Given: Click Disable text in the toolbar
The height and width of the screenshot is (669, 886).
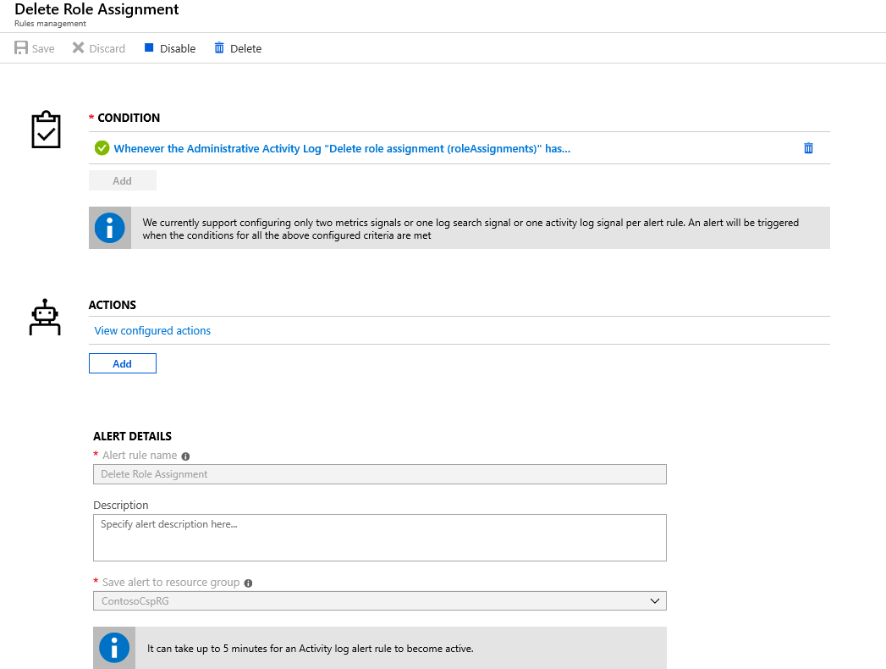Looking at the screenshot, I should [x=178, y=48].
